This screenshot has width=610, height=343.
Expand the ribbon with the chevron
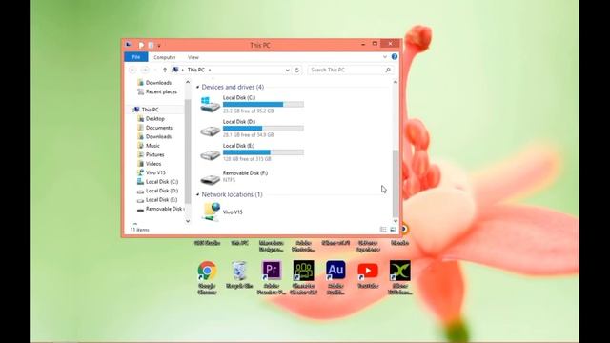pos(385,57)
